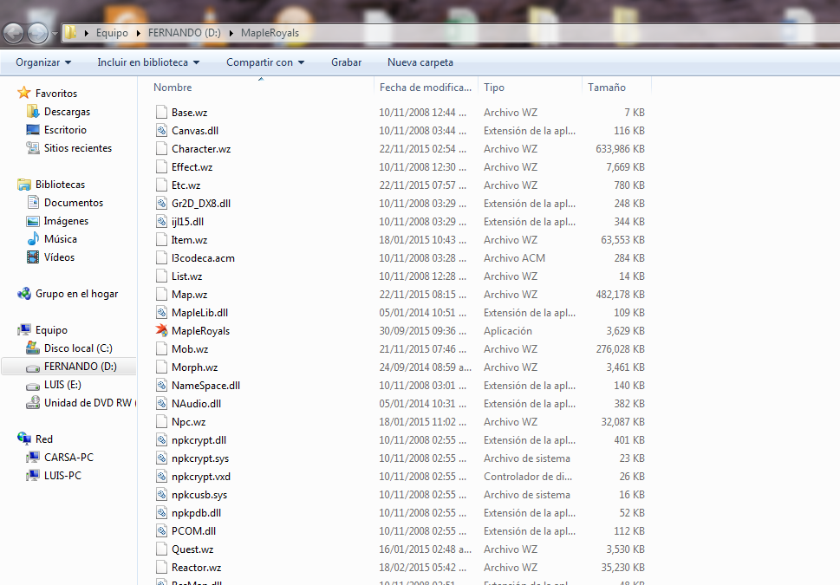Click the Imágenes library icon
840x585 pixels.
(x=33, y=221)
